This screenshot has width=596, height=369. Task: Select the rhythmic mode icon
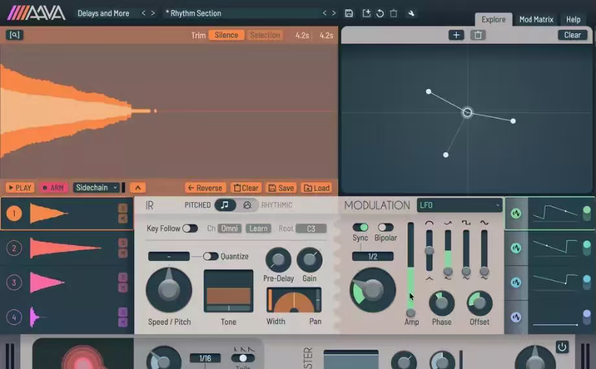pos(247,205)
